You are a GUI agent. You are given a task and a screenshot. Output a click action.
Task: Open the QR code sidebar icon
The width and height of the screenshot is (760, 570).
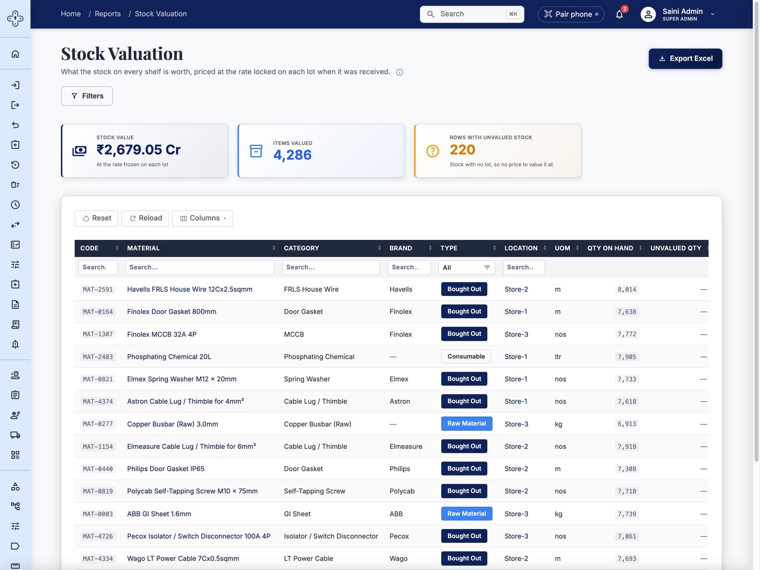[x=15, y=455]
